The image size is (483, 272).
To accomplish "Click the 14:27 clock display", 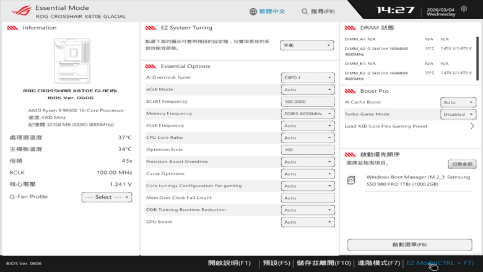I will pyautogui.click(x=396, y=10).
